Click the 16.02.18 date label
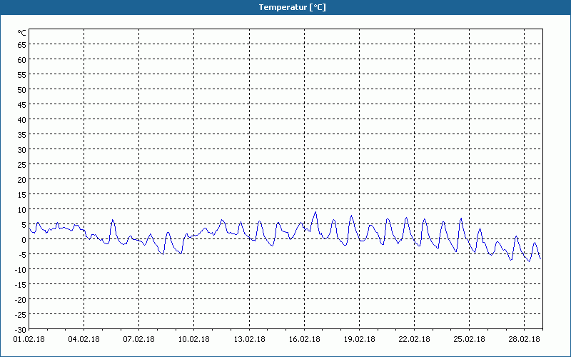This screenshot has width=571, height=357. pos(303,340)
